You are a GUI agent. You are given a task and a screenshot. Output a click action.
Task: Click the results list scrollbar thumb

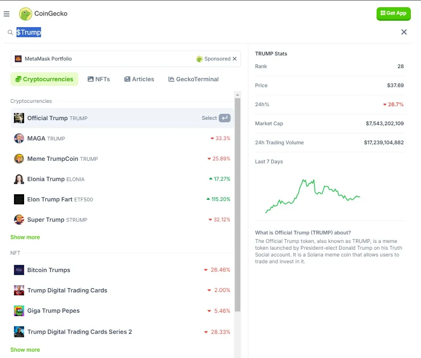pyautogui.click(x=237, y=205)
